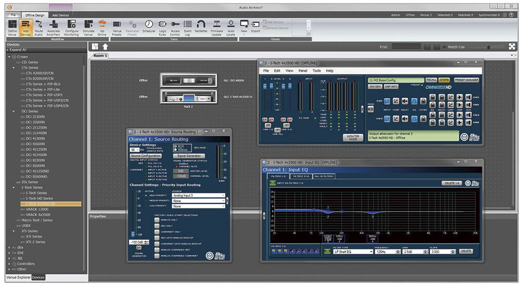
Task: Adjust the Source Routing channel level fader
Action: pyautogui.click(x=133, y=234)
